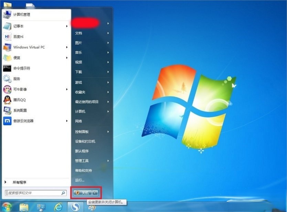Expand the 记事本 jump list arrow

click(67, 26)
